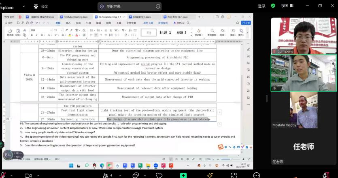
Task: Switch to the 10.7lutanmeeting.docx document tab
Action: pyautogui.click(x=76, y=17)
